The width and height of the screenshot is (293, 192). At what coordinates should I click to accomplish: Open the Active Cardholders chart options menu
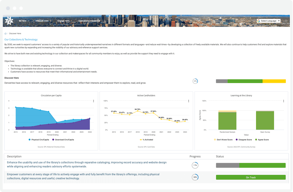point(188,101)
